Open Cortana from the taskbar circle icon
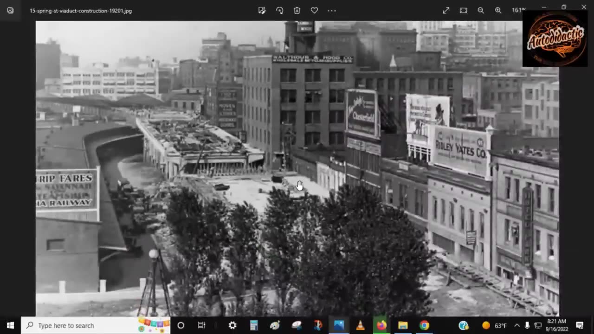The width and height of the screenshot is (594, 334). pos(181,325)
